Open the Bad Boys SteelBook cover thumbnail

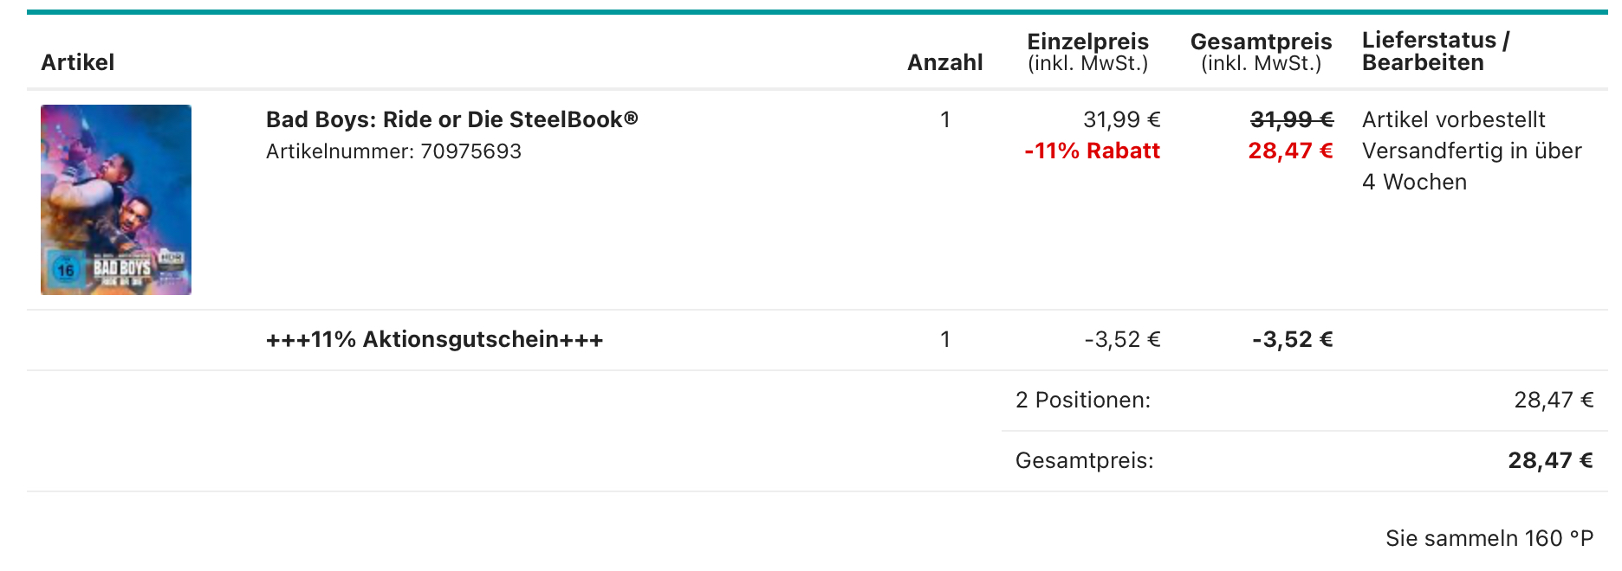coord(116,200)
